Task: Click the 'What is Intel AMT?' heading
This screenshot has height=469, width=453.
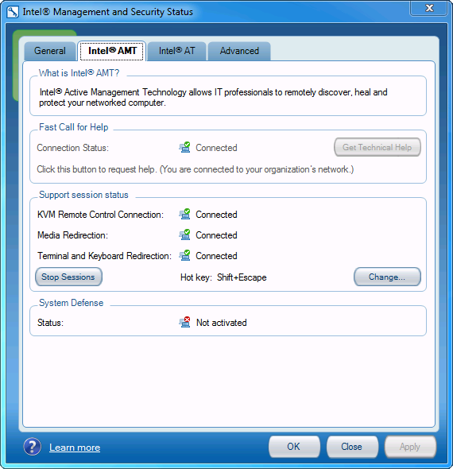Action: click(79, 73)
